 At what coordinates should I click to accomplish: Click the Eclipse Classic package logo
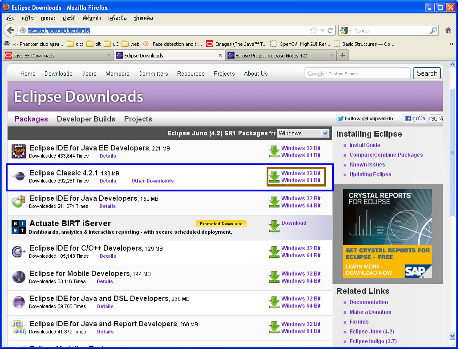(x=18, y=176)
